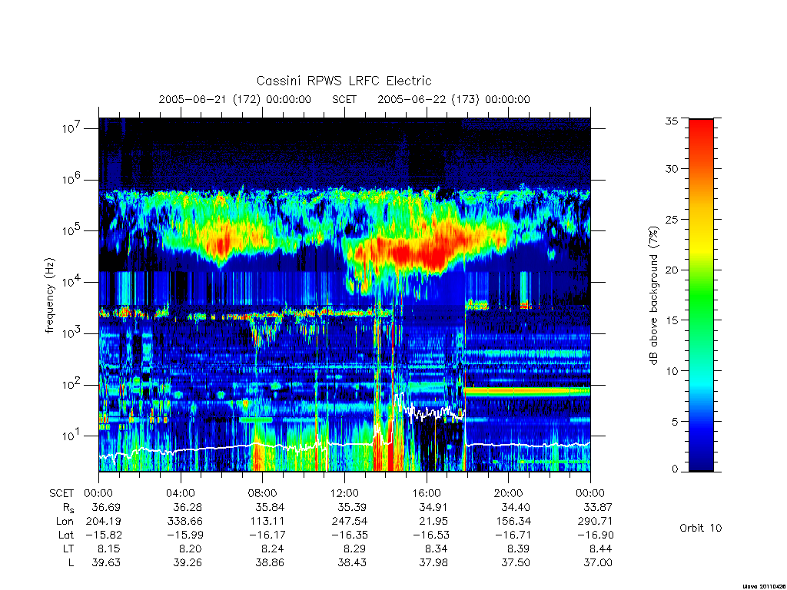Viewport: 787px width, 590px height.
Task: Select the latitude value '-15.99'
Action: coord(184,535)
